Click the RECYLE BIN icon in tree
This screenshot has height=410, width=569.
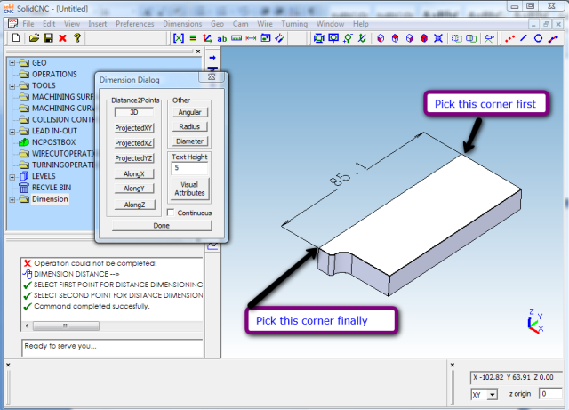(x=23, y=188)
